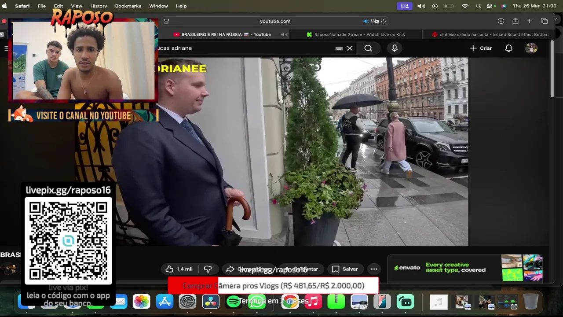Click the YouTube search magnifier button
Viewport: 563px width, 317px height.
point(368,48)
